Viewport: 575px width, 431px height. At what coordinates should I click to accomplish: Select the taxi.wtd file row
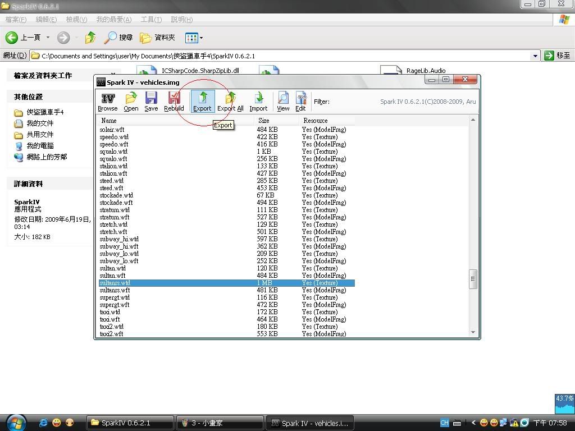pos(110,312)
